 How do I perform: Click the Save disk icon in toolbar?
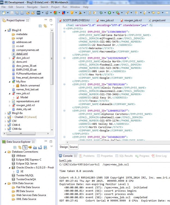pos(12,13)
